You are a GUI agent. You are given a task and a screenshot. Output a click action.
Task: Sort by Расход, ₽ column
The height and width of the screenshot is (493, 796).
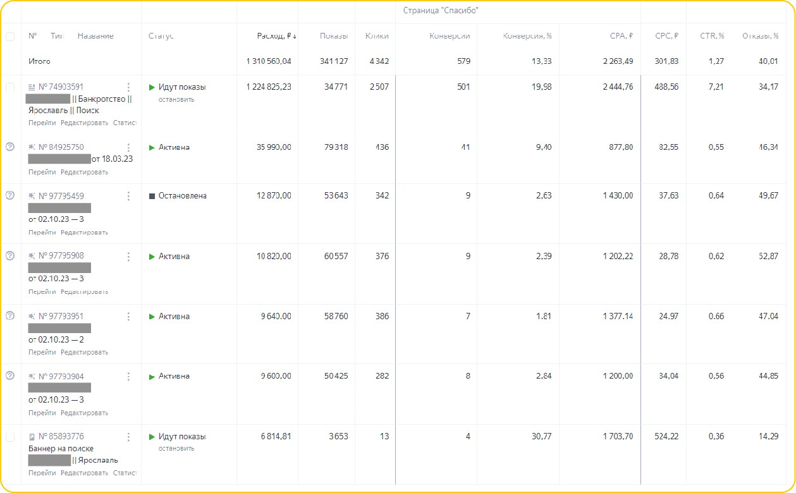tap(277, 36)
